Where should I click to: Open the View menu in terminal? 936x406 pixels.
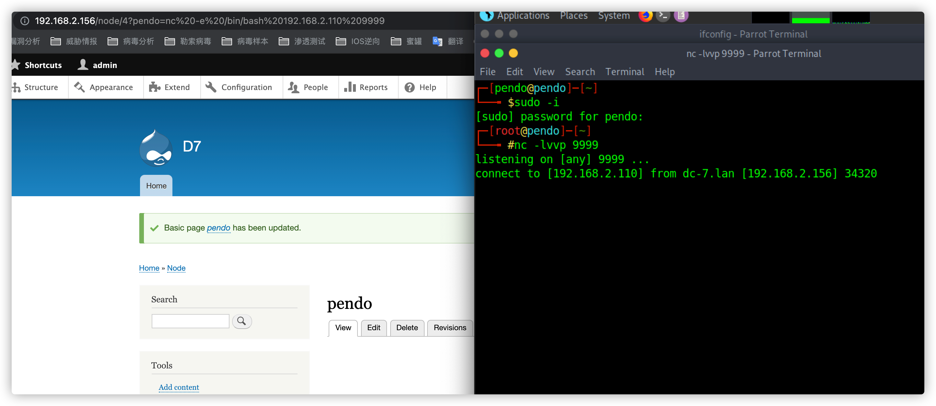tap(544, 72)
